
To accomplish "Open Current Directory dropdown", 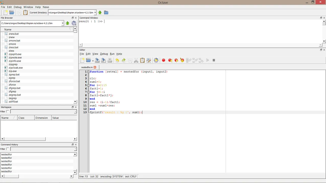I will 95,12.
